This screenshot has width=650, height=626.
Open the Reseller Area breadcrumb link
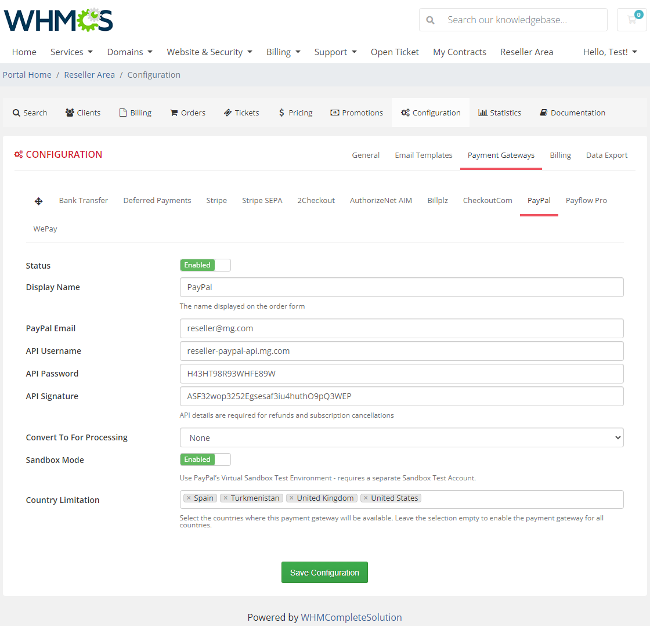click(x=89, y=75)
